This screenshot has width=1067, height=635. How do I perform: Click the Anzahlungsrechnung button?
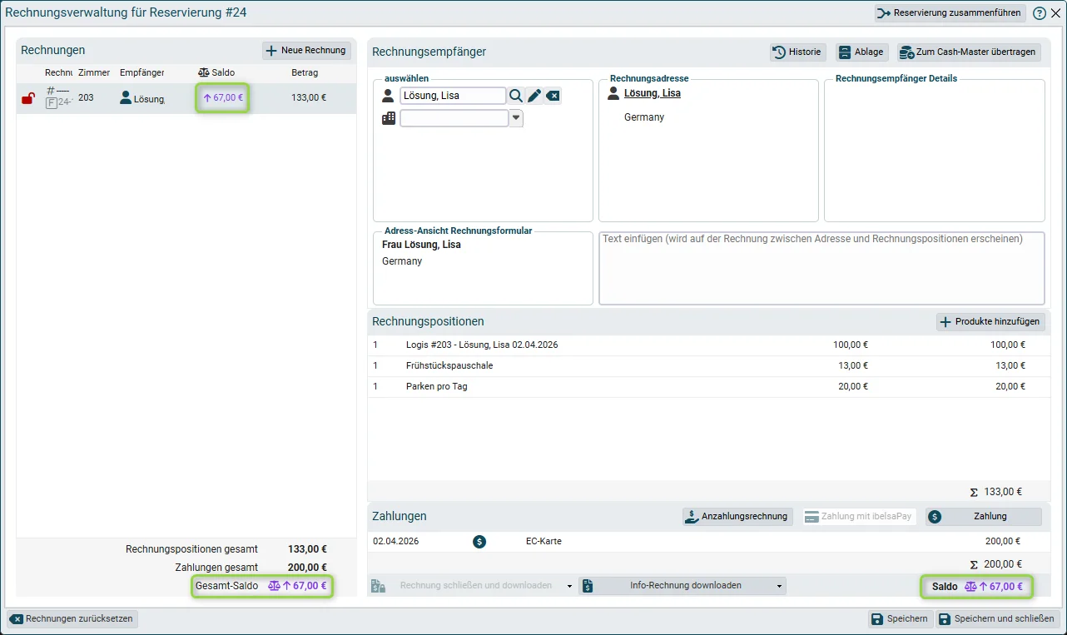[x=737, y=517]
